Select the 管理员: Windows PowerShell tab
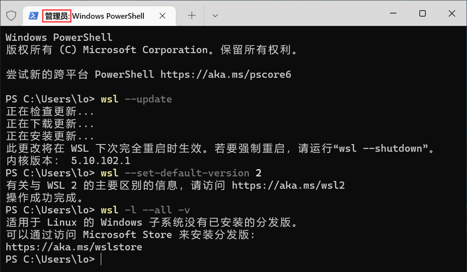 click(94, 16)
